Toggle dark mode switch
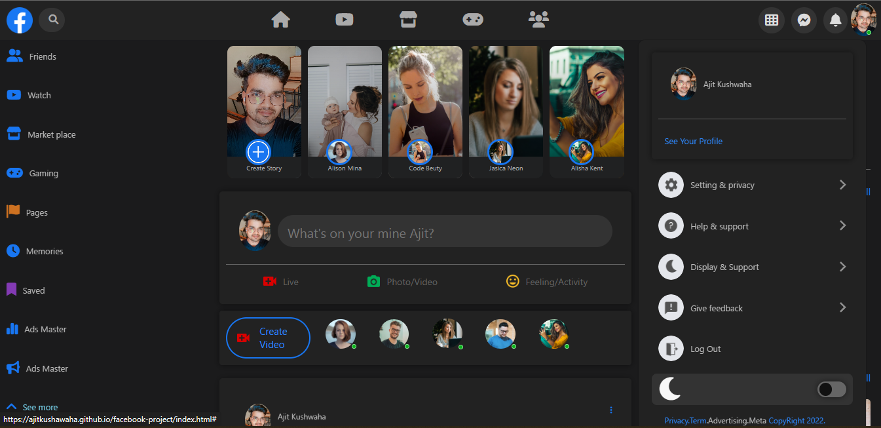881x428 pixels. point(831,389)
